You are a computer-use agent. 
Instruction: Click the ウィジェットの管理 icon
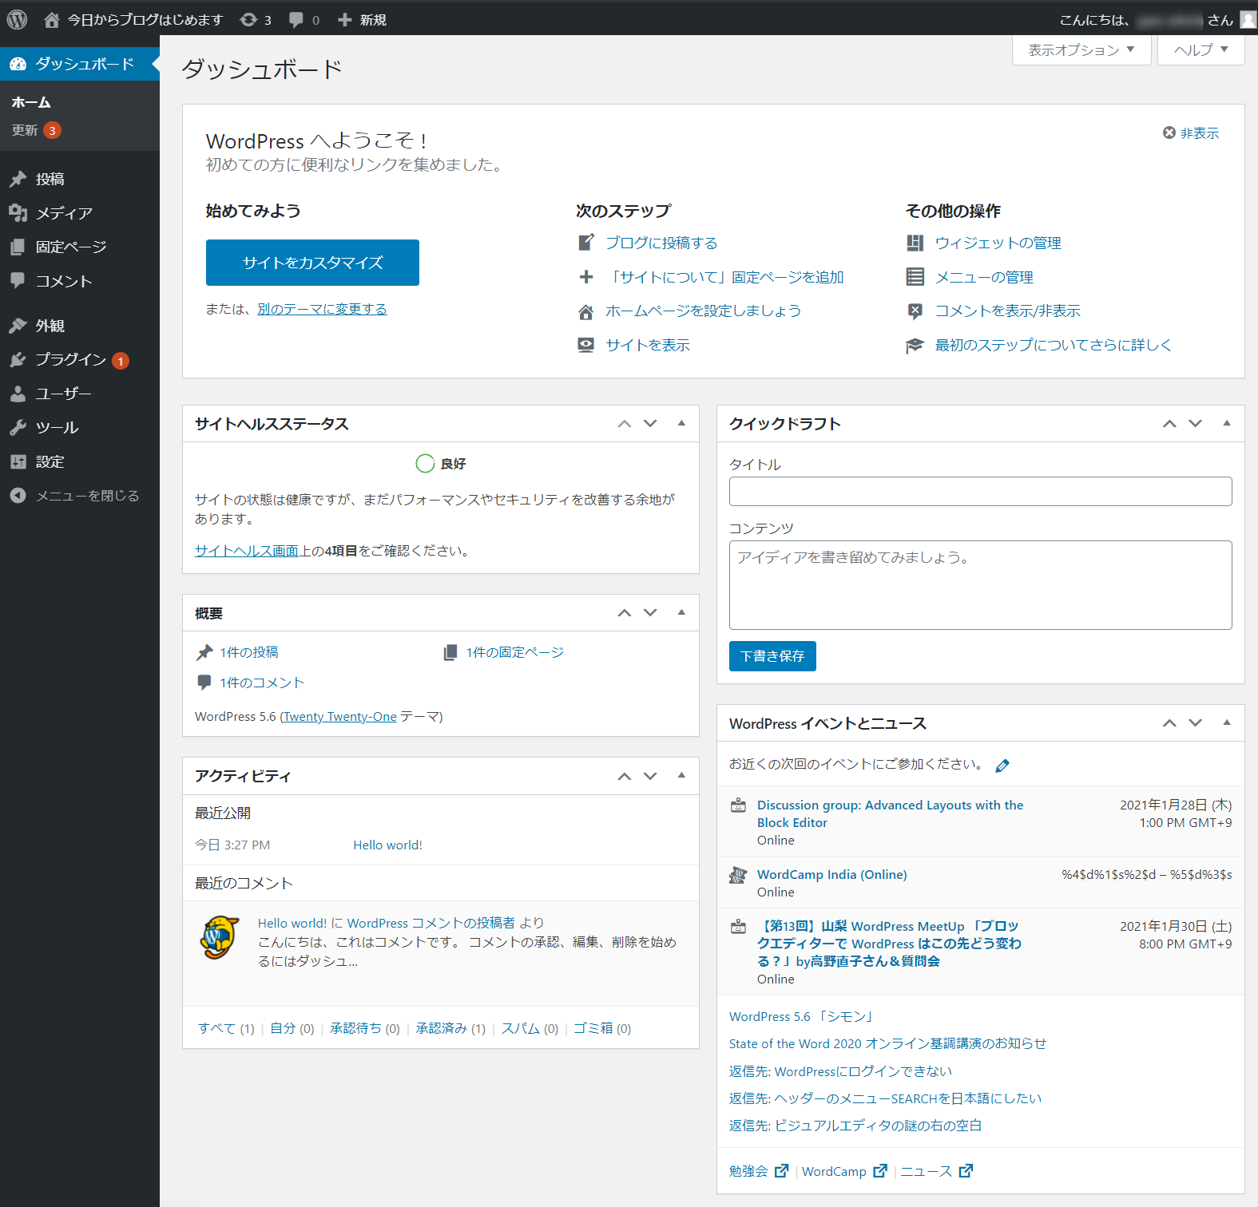(x=915, y=243)
